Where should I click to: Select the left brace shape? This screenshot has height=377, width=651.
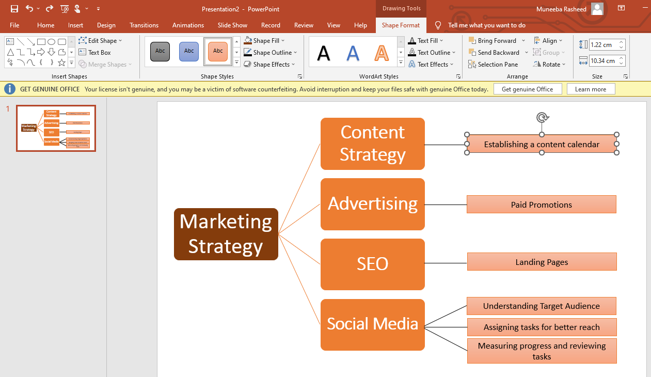pos(41,62)
